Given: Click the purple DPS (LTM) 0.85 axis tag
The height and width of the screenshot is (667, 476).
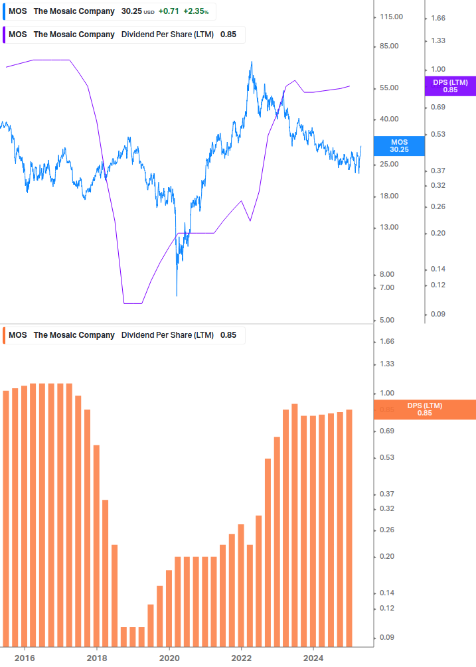Looking at the screenshot, I should pos(451,86).
